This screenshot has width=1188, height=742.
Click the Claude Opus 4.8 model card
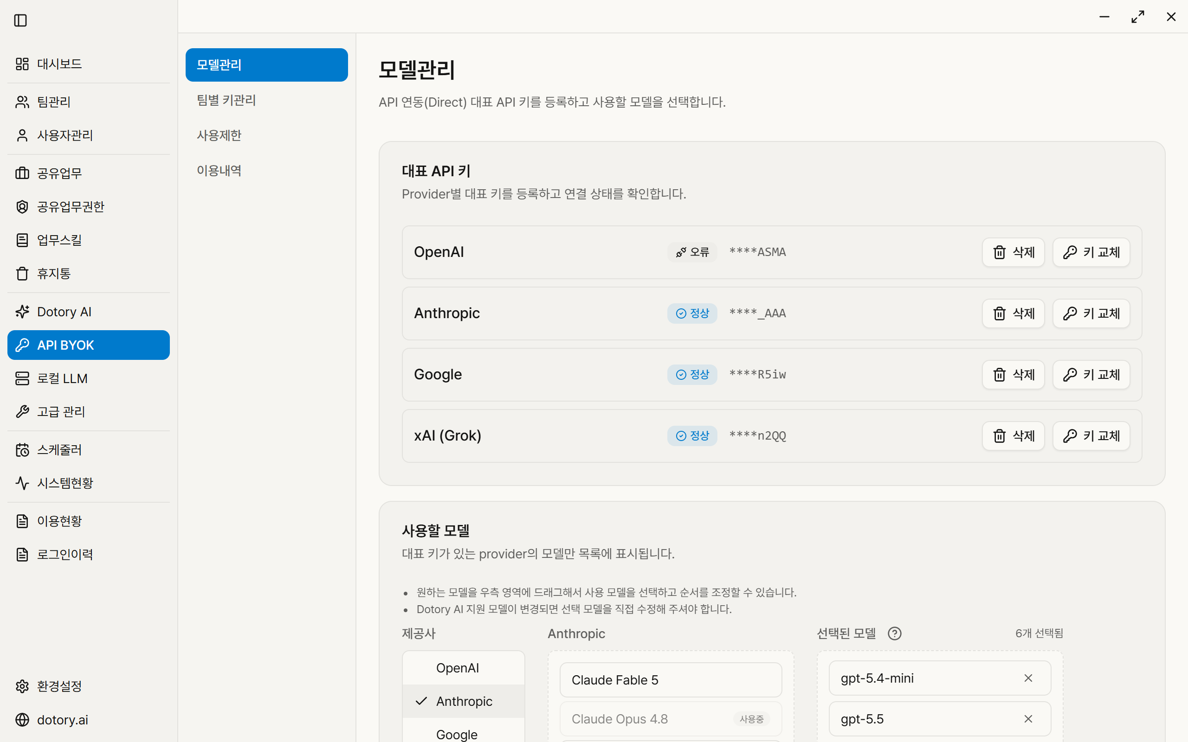point(671,719)
